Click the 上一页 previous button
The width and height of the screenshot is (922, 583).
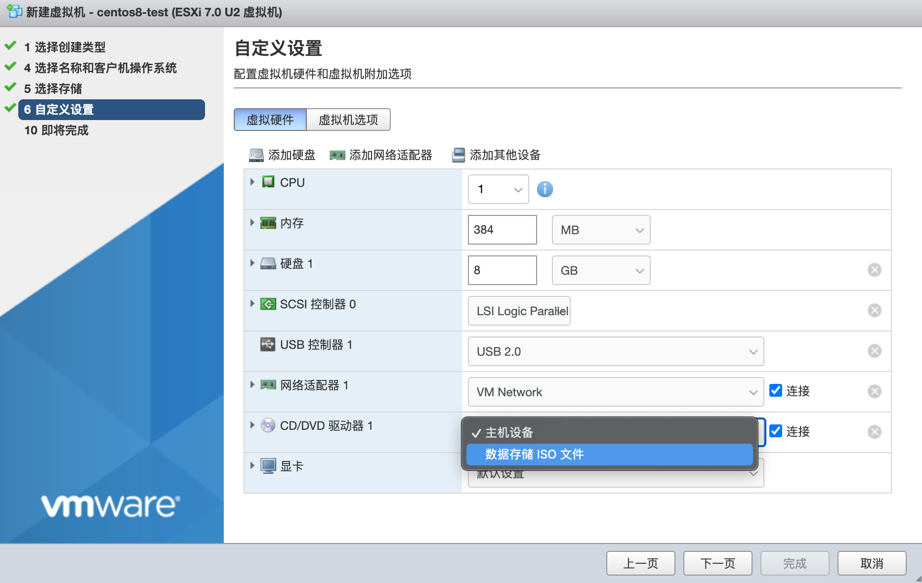[641, 563]
